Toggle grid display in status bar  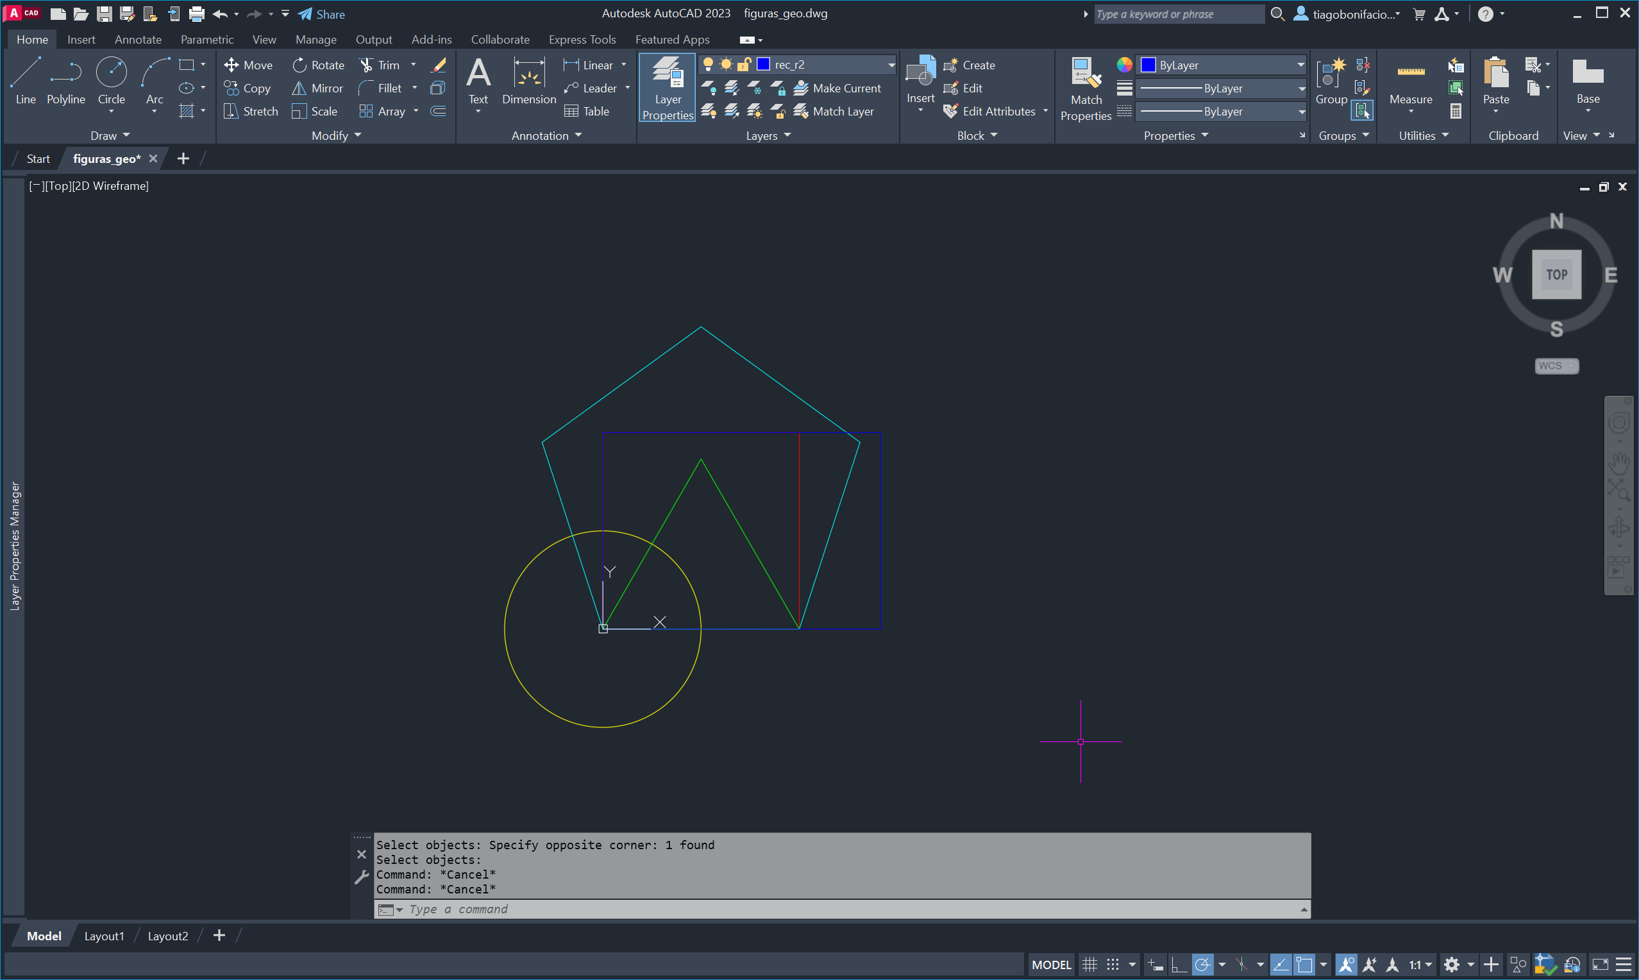click(x=1089, y=965)
